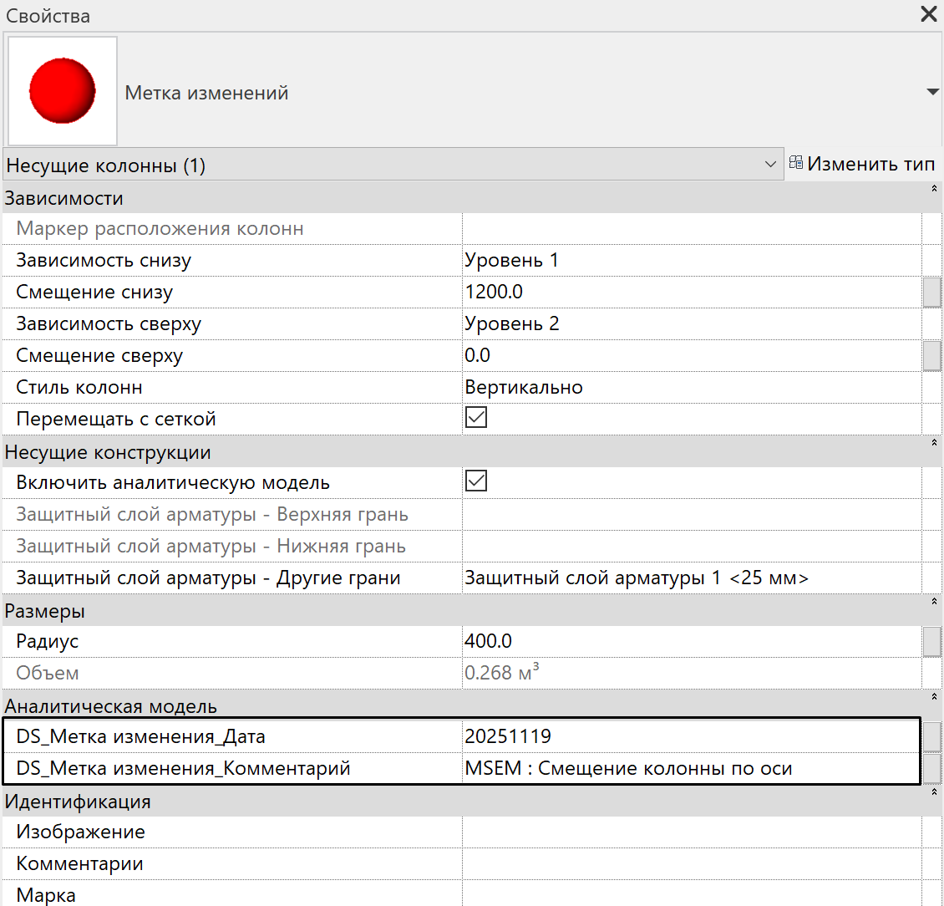Click the Изменить тип button
944x906 pixels.
[862, 165]
